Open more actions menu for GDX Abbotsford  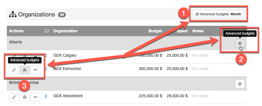point(35,97)
